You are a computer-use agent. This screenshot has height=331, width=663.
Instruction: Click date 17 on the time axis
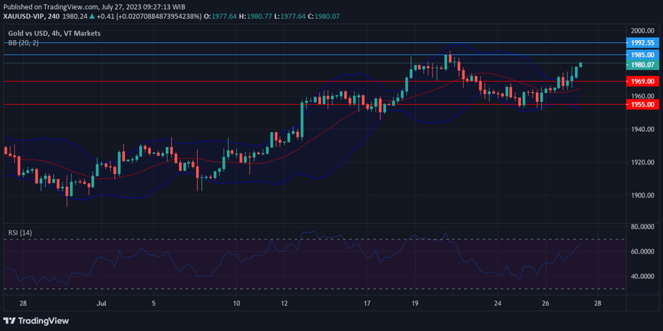pos(367,303)
